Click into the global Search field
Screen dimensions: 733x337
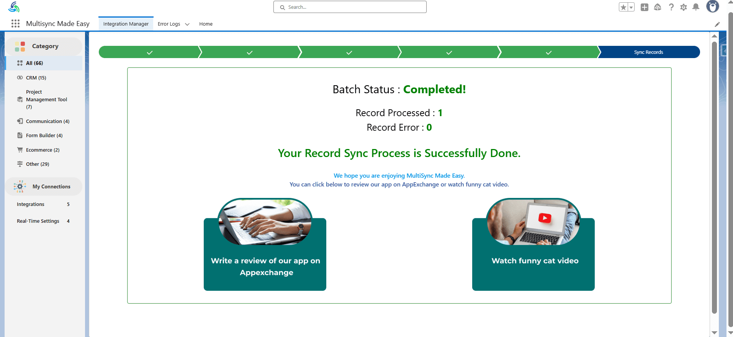coord(350,7)
